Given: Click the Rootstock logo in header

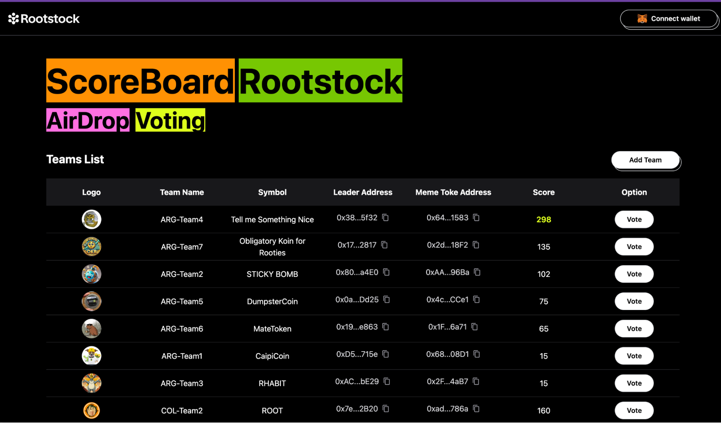Looking at the screenshot, I should [44, 19].
